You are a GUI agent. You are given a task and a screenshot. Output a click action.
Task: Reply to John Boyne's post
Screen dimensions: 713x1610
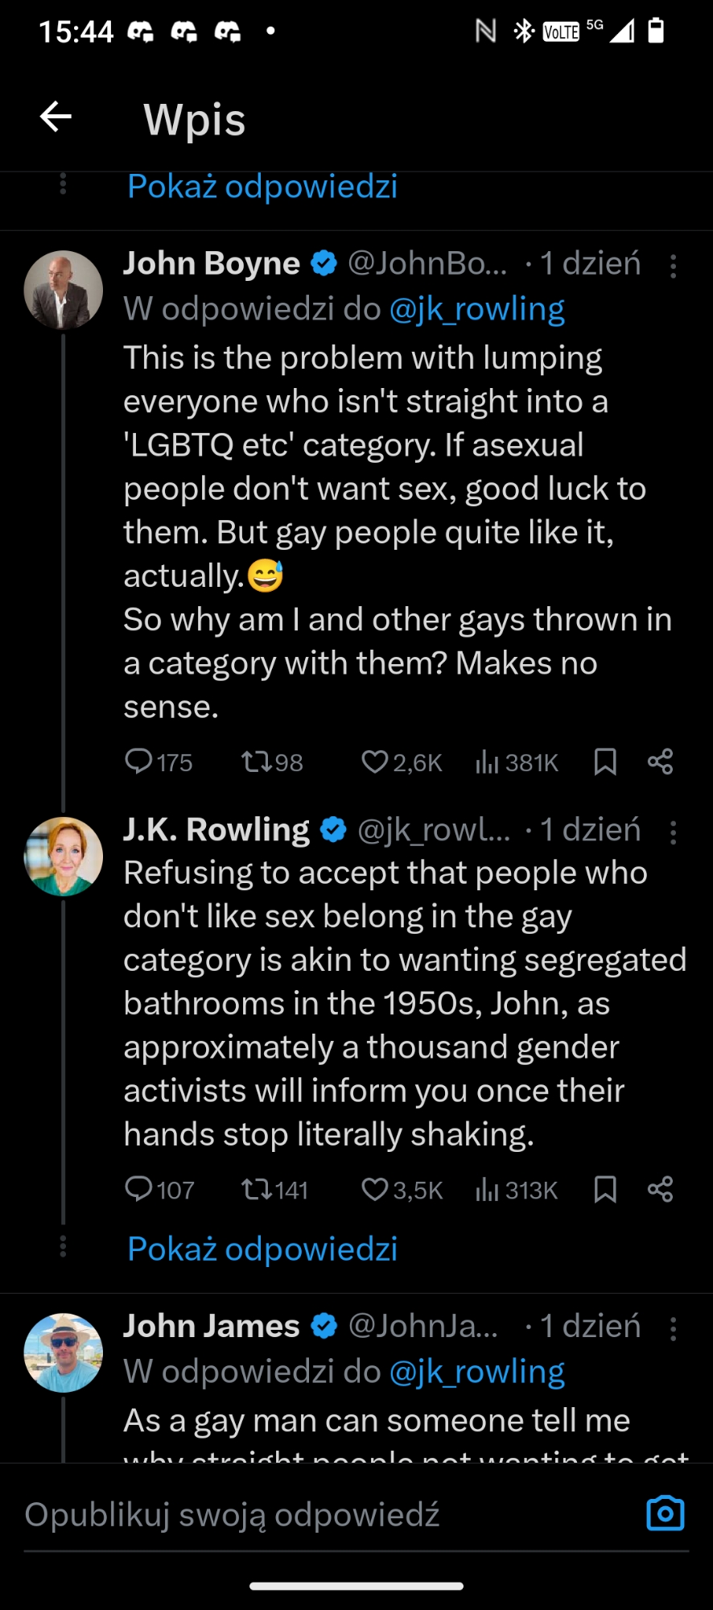[139, 762]
